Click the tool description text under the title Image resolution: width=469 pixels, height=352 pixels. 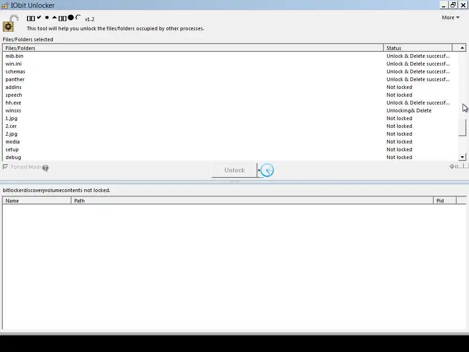[115, 28]
